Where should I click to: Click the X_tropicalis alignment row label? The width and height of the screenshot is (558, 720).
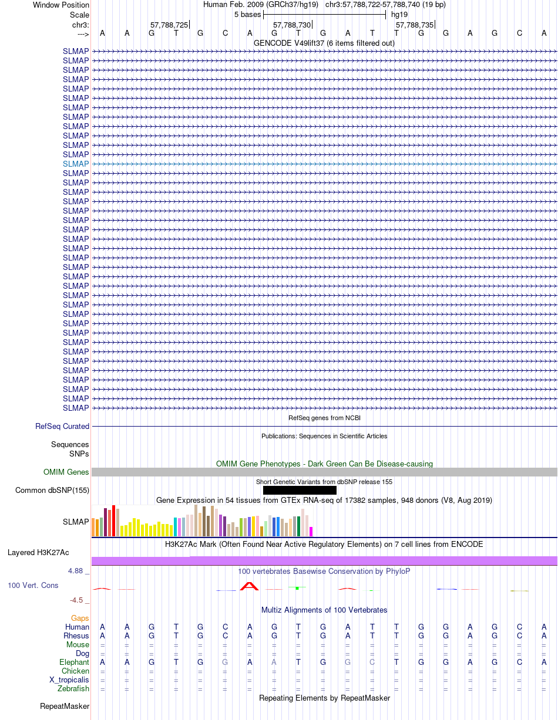point(69,680)
